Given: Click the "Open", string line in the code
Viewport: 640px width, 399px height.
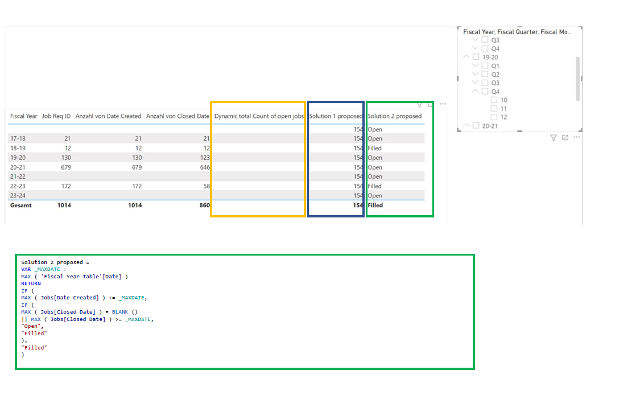Looking at the screenshot, I should [x=32, y=326].
